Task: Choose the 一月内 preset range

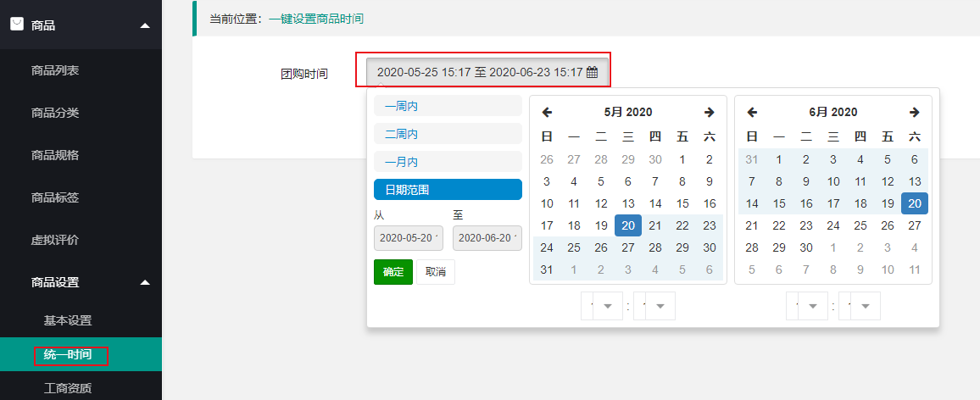Action: 448,162
